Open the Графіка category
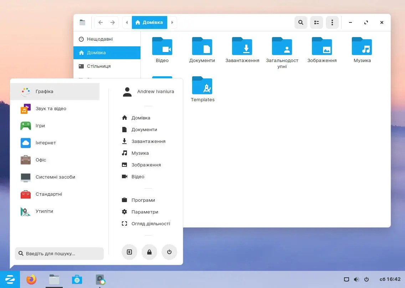The image size is (405, 288). coord(55,92)
